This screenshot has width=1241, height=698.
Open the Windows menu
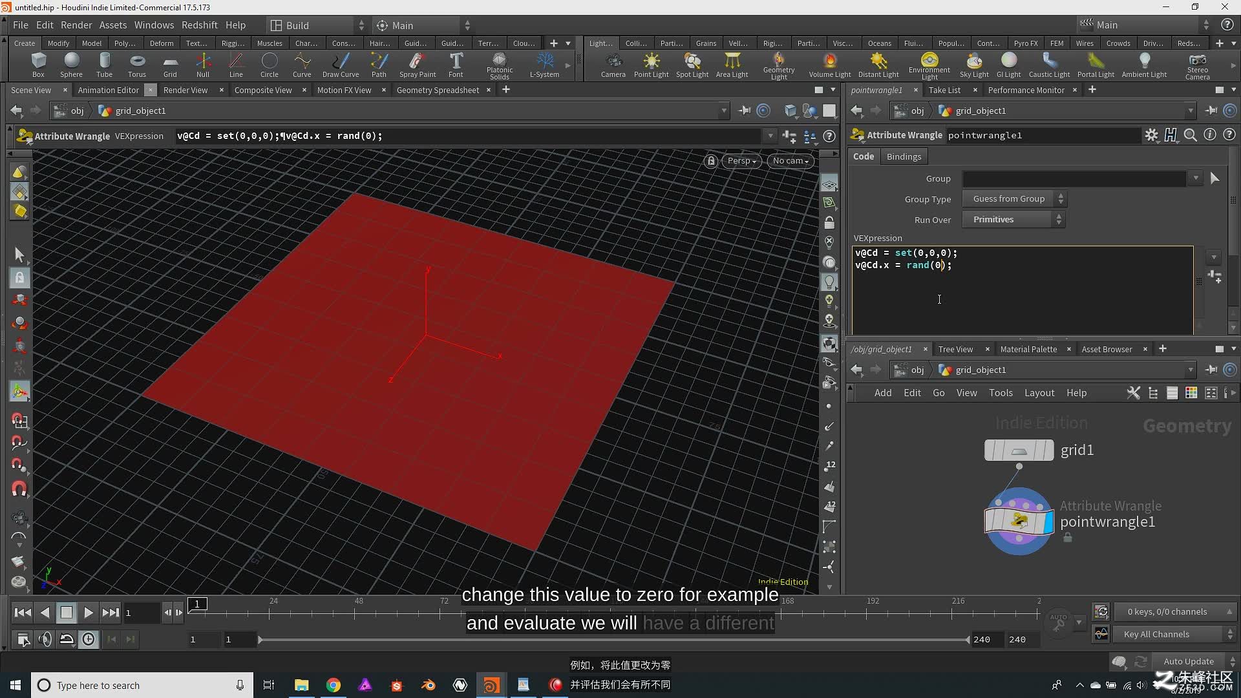pos(154,25)
